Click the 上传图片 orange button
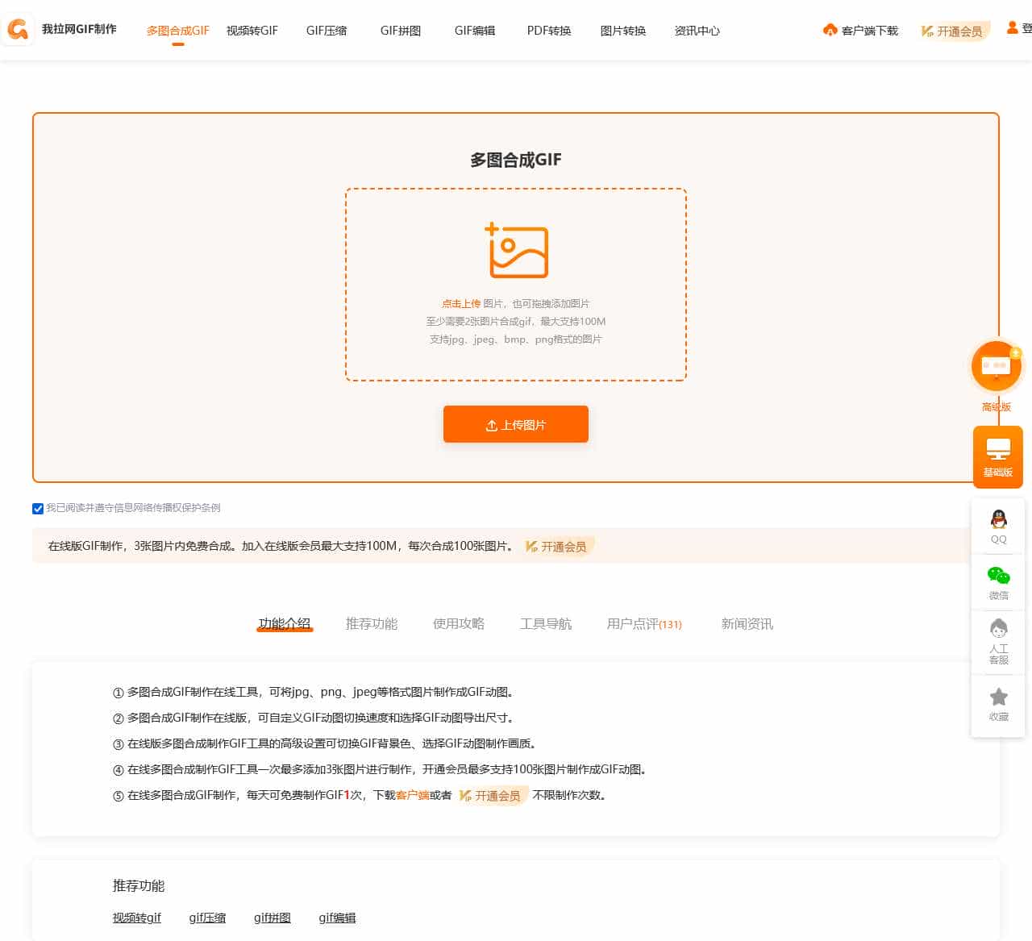 pos(516,424)
